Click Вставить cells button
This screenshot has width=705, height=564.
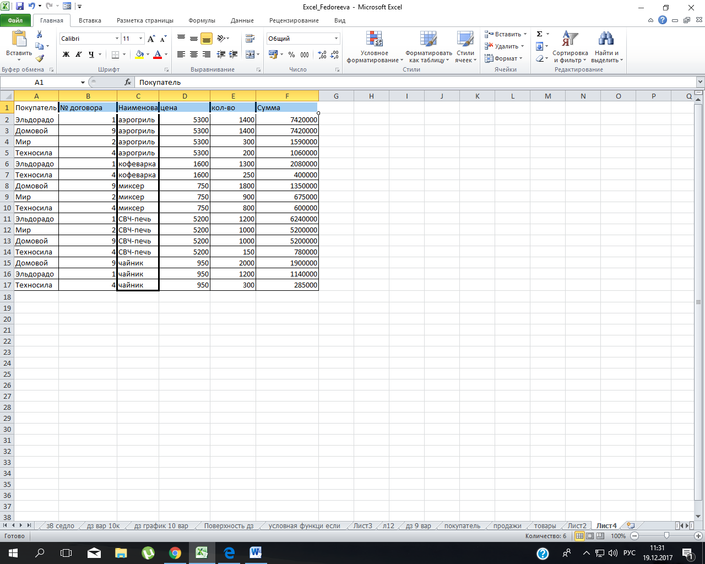pos(506,34)
